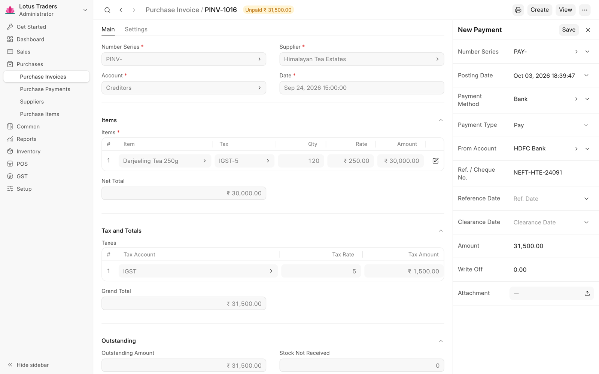
Task: Click the Unpaid ₹ 31,500.00 badge
Action: (268, 10)
